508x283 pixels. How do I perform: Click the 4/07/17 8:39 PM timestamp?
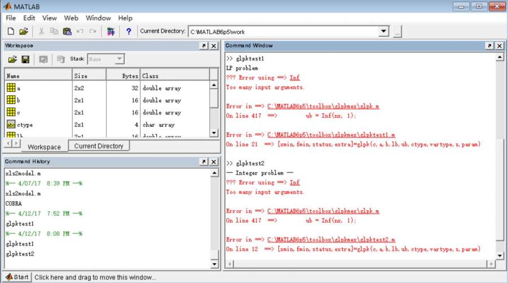click(43, 183)
